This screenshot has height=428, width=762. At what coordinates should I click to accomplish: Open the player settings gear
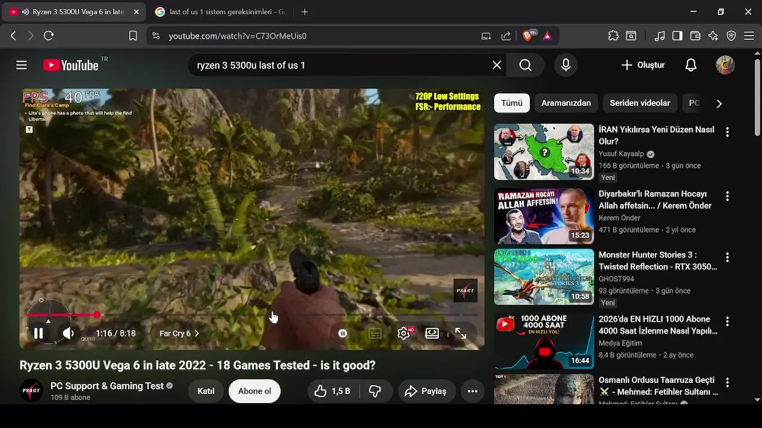[x=404, y=333]
